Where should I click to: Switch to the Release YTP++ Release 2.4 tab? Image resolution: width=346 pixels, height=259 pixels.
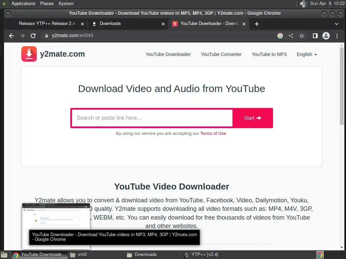coord(47,24)
